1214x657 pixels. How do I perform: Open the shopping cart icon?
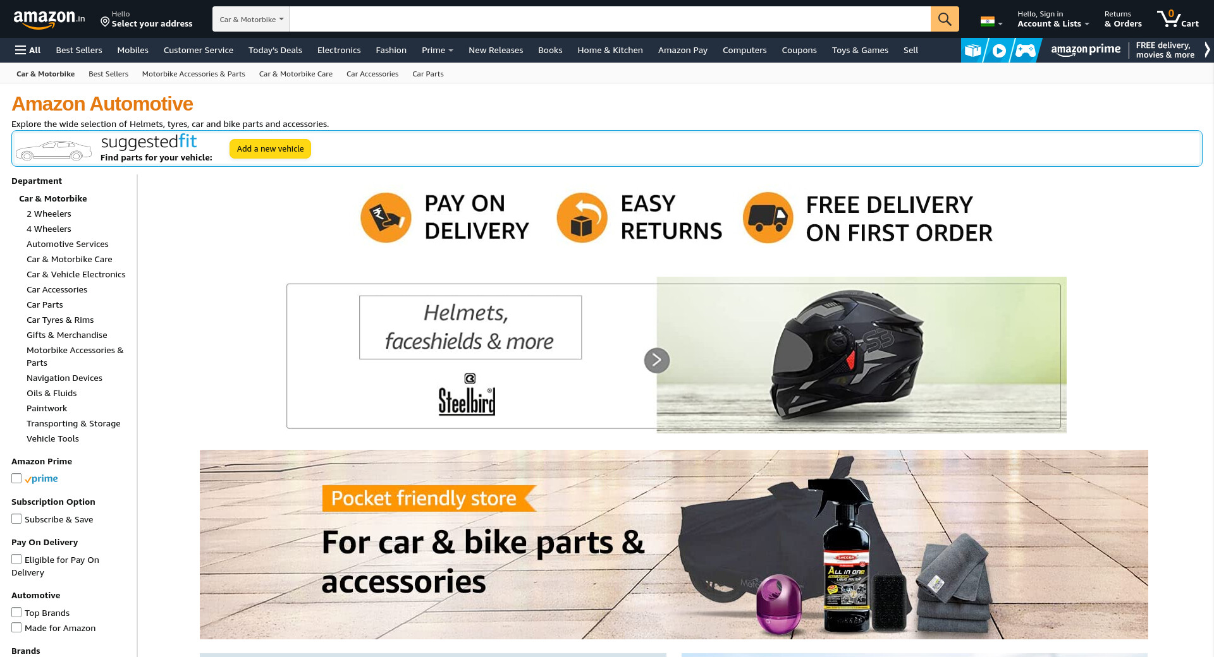pyautogui.click(x=1177, y=19)
